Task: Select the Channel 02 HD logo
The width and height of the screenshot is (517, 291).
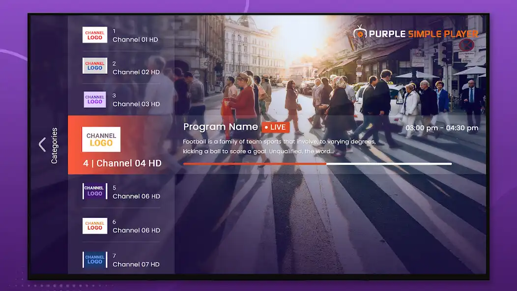Action: point(94,66)
